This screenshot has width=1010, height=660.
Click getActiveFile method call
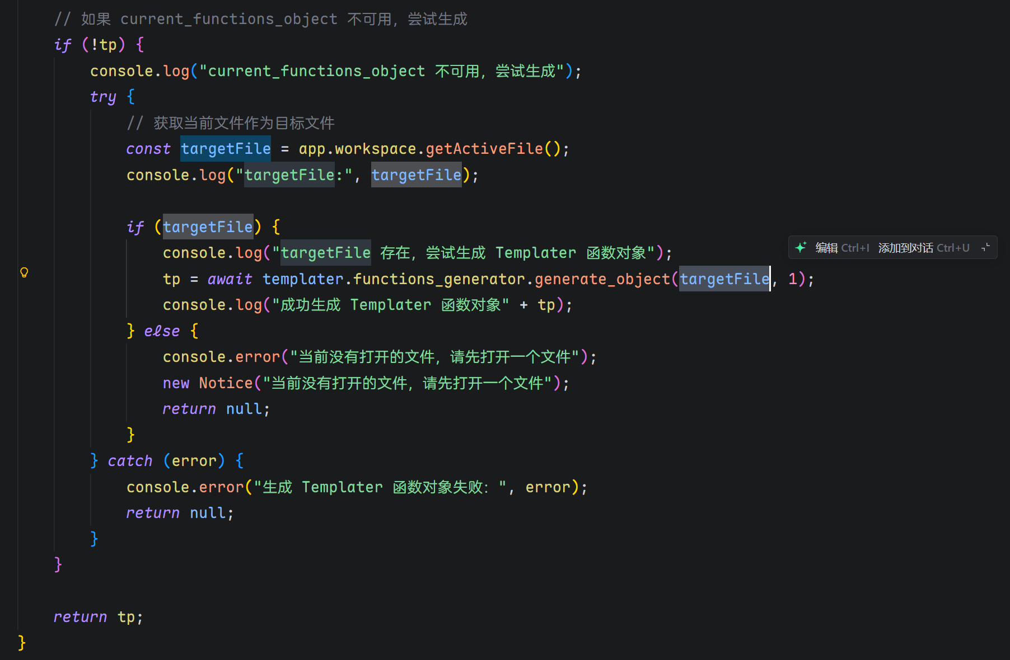[x=484, y=149]
